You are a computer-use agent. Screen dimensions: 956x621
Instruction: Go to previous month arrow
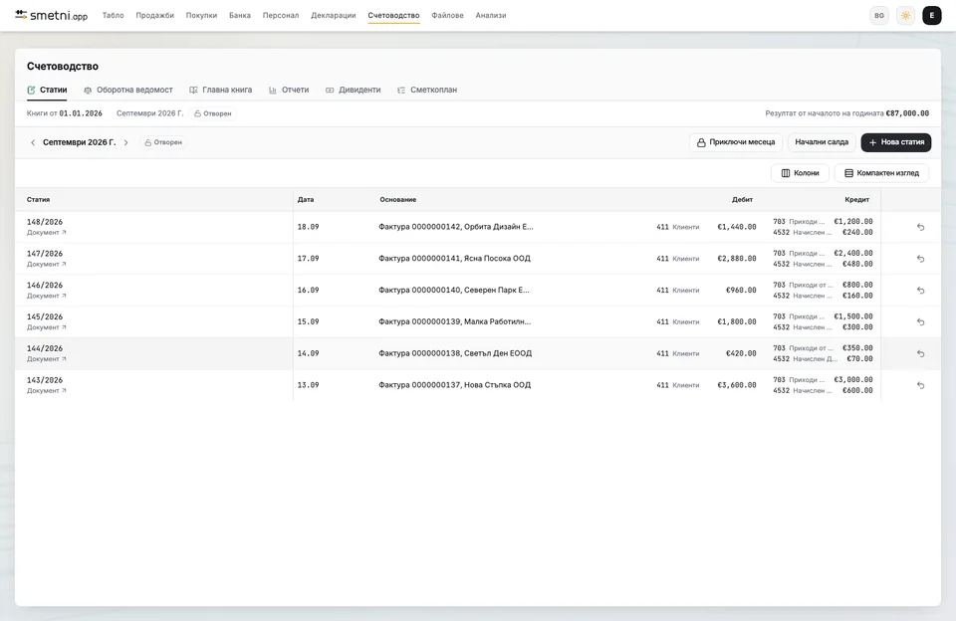point(33,142)
